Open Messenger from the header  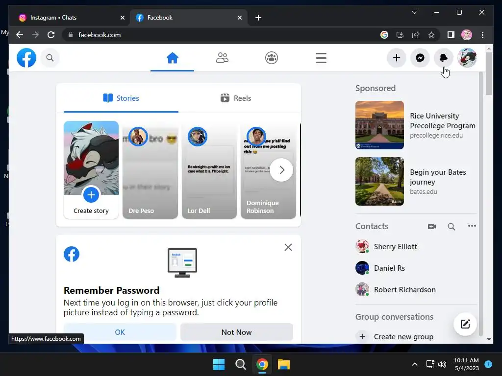[420, 58]
